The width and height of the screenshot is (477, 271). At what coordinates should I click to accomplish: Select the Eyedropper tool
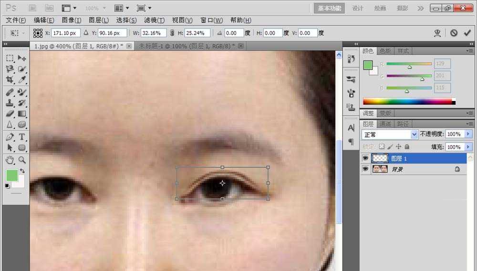pyautogui.click(x=21, y=80)
